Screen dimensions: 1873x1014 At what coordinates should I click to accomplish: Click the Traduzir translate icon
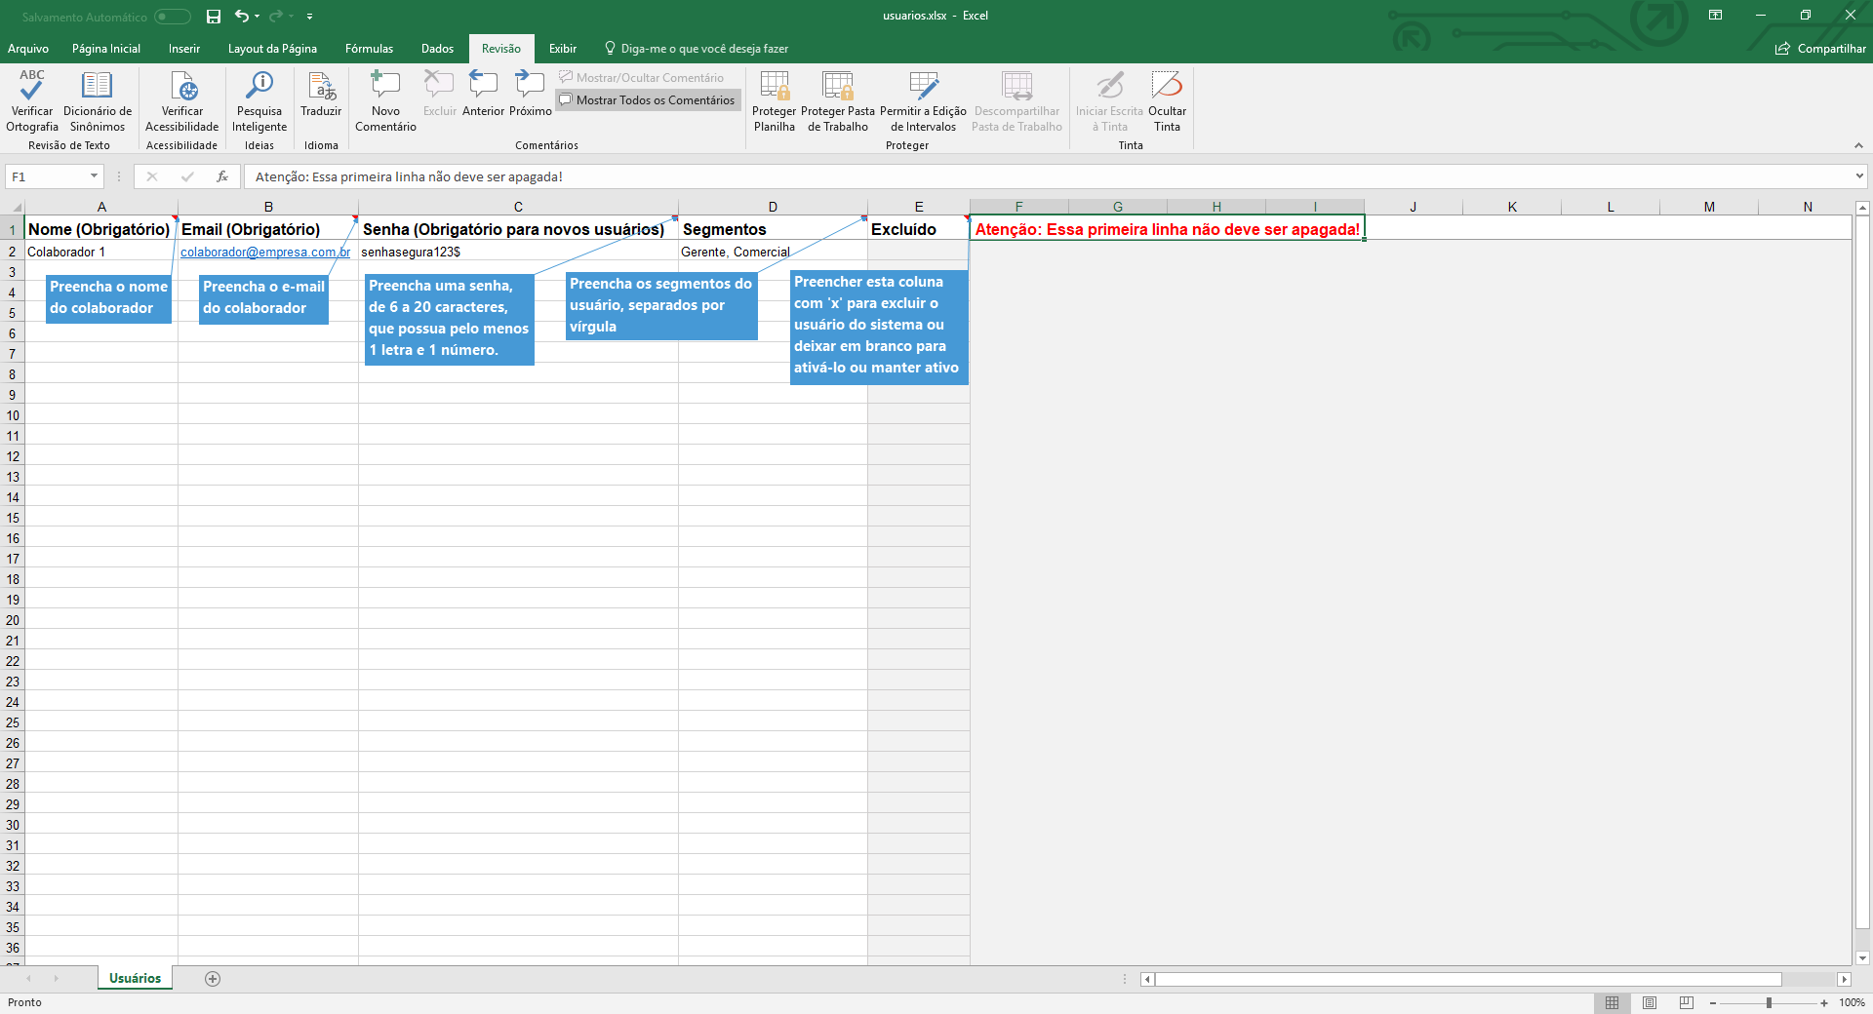tap(321, 87)
